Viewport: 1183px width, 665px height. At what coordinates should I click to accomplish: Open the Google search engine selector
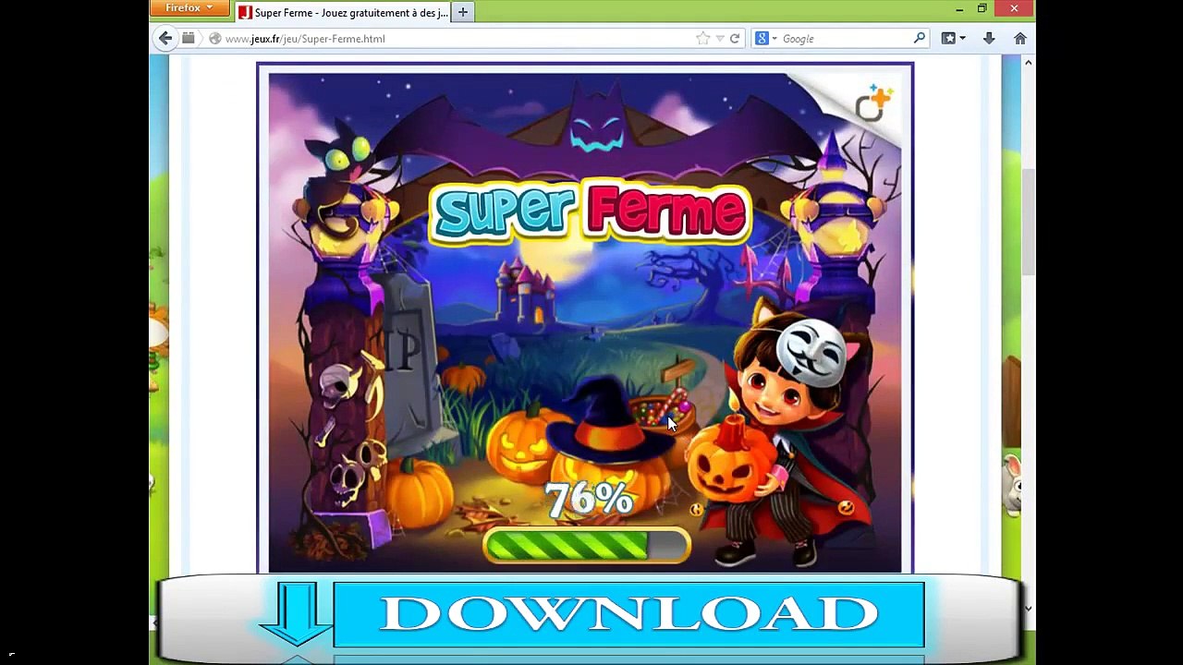pos(766,39)
